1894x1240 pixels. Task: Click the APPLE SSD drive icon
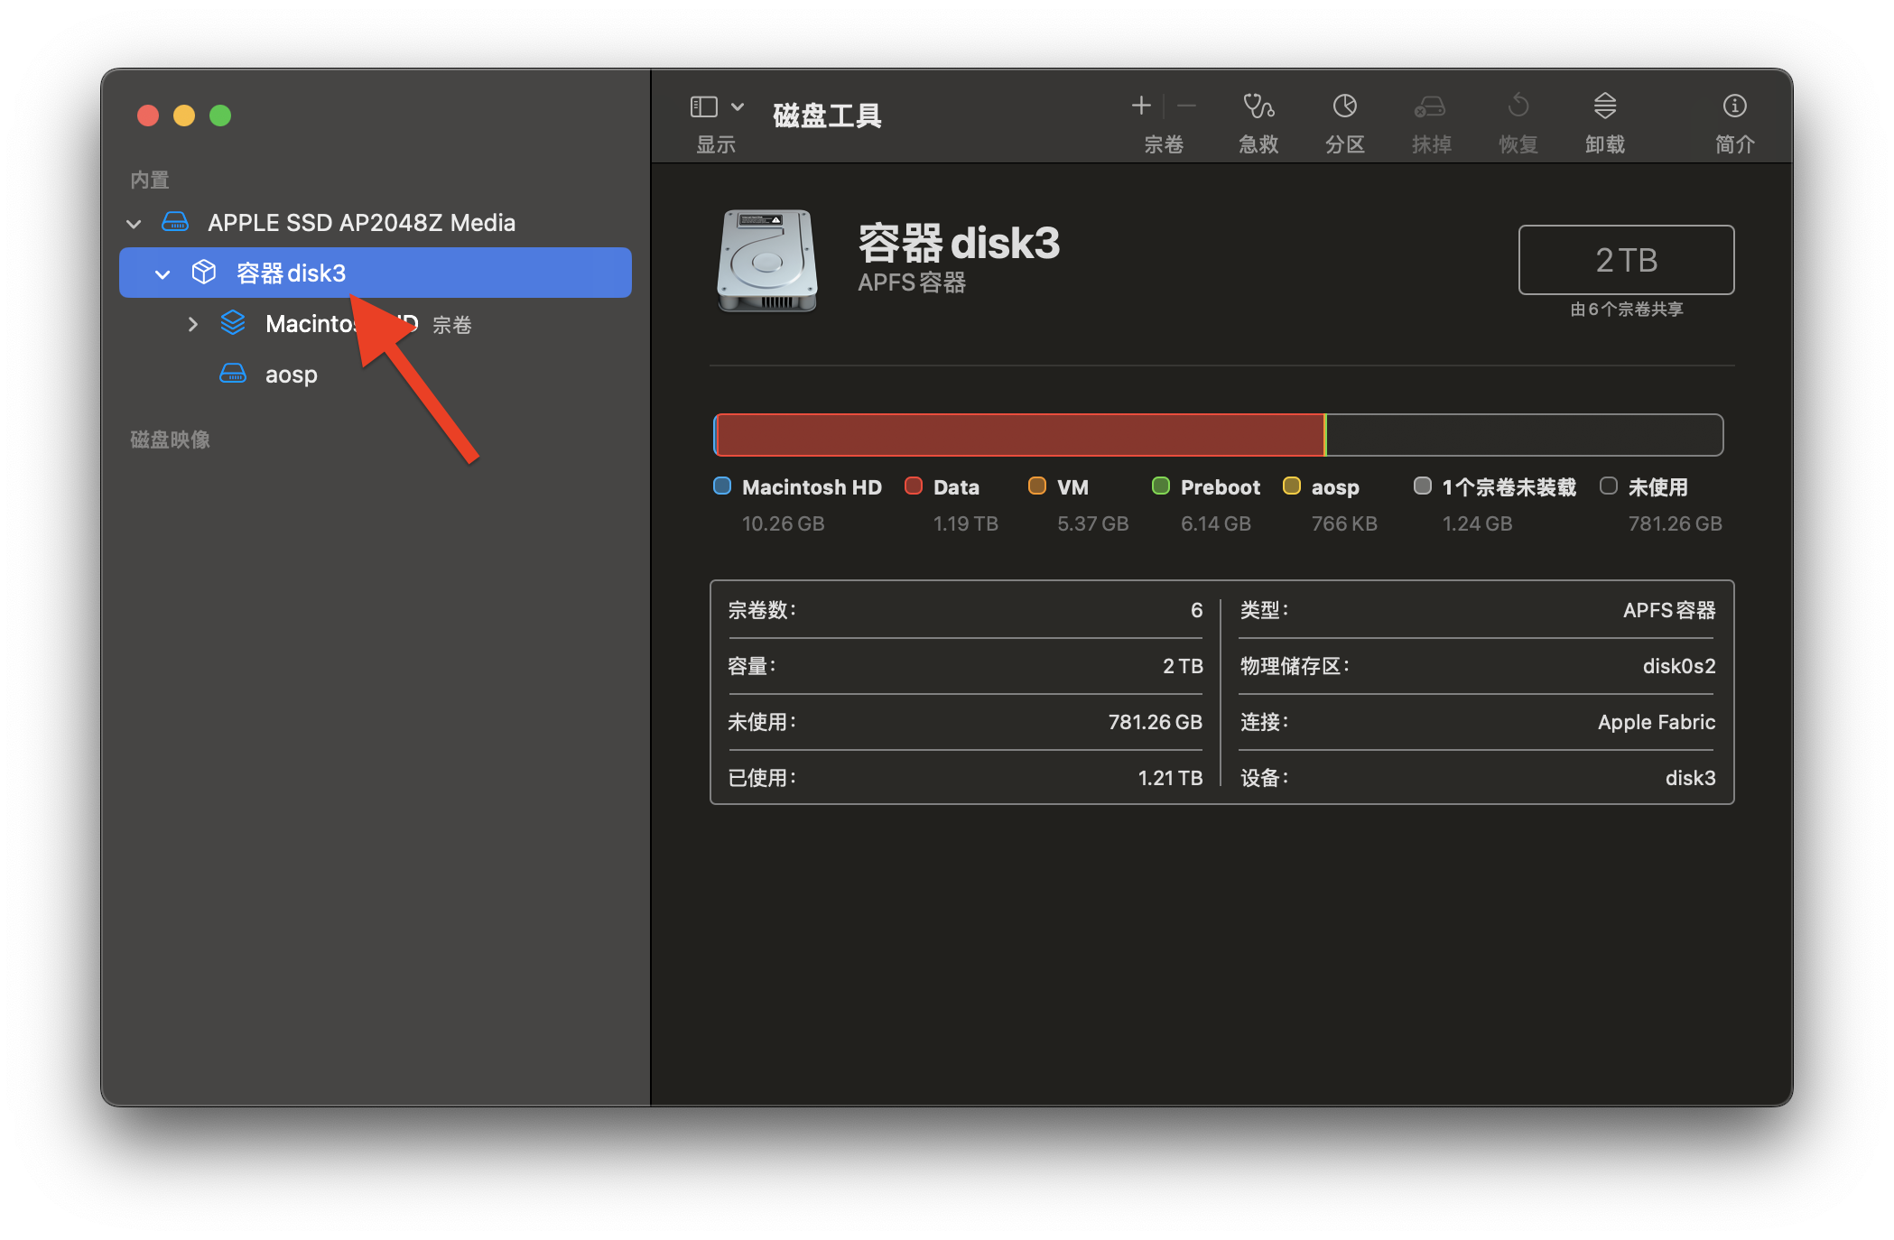pos(174,222)
